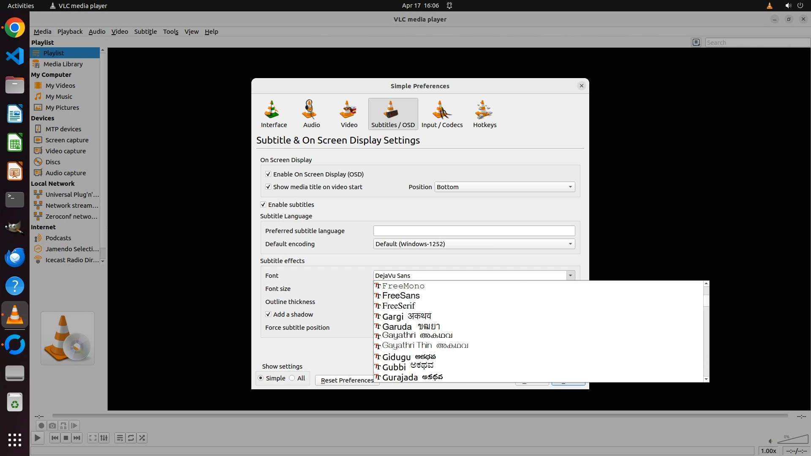Click the Reset Preferences button

(x=347, y=380)
